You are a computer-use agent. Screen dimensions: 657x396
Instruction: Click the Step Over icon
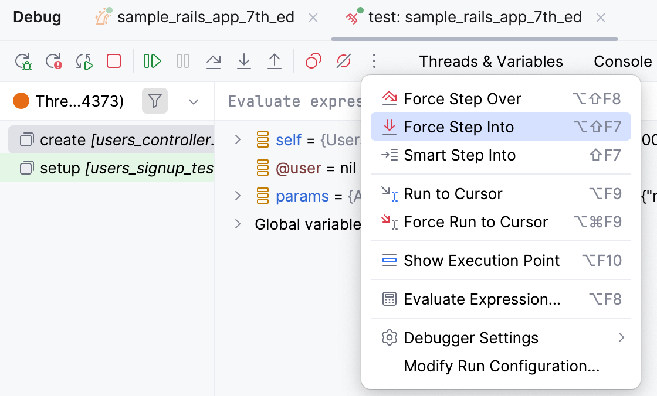[214, 60]
